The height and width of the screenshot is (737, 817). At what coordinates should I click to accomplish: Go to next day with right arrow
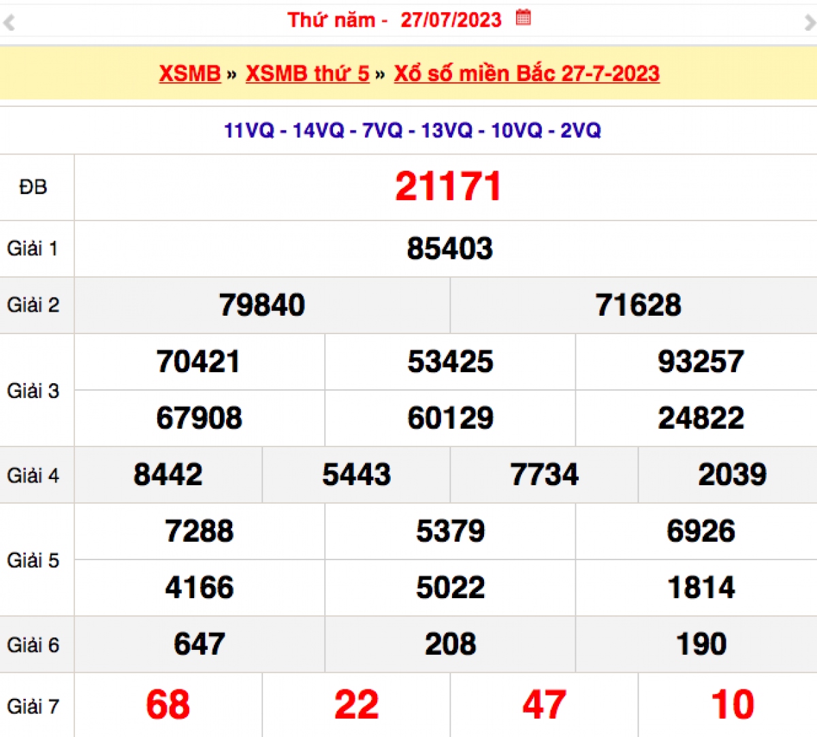[810, 22]
